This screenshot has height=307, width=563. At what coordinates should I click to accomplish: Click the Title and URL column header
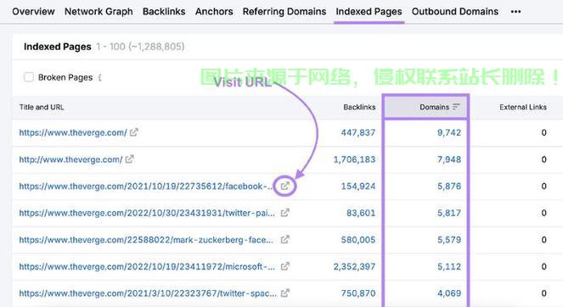(42, 107)
